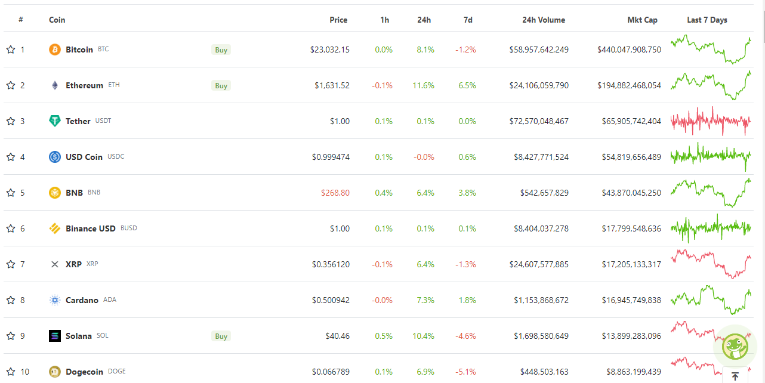
Task: Click the BTC ticker symbol
Action: (x=103, y=50)
